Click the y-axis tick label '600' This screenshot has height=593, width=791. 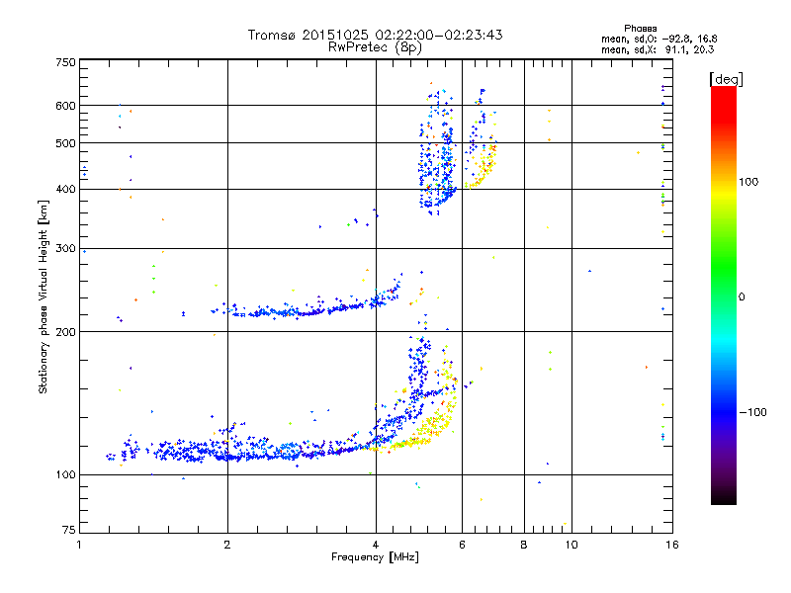(66, 106)
